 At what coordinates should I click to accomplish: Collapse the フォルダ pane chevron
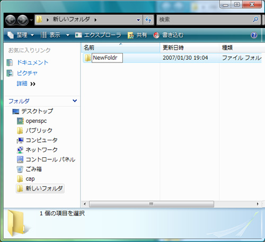[75, 101]
